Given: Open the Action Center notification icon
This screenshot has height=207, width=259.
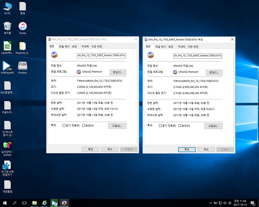Looking at the screenshot, I should click(x=253, y=203).
